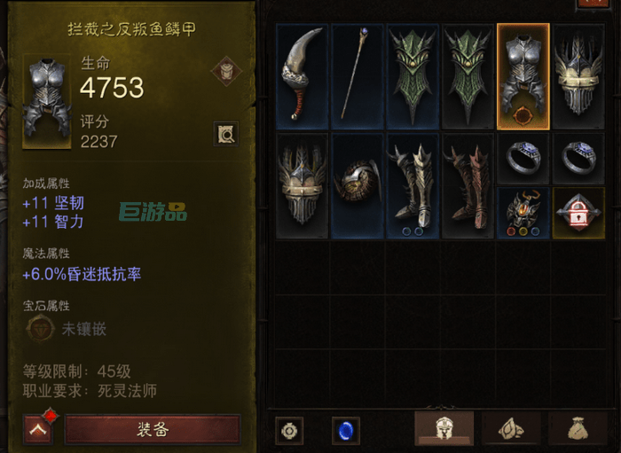
Task: Click the armor preview image beside 生命
Action: 47,102
